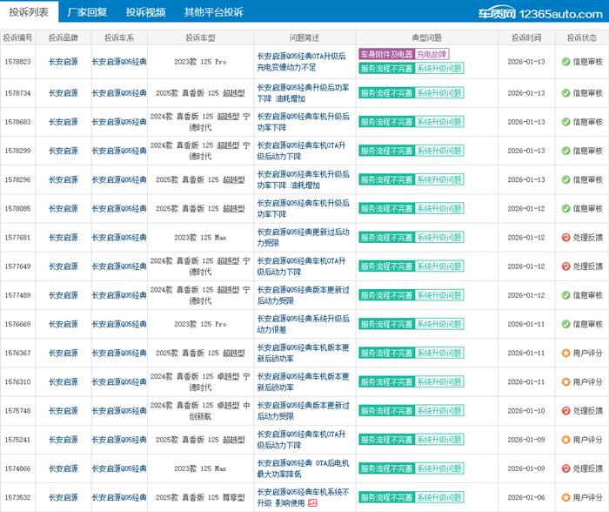
Task: Click image icon in complaint 1573532 description
Action: pos(312,503)
